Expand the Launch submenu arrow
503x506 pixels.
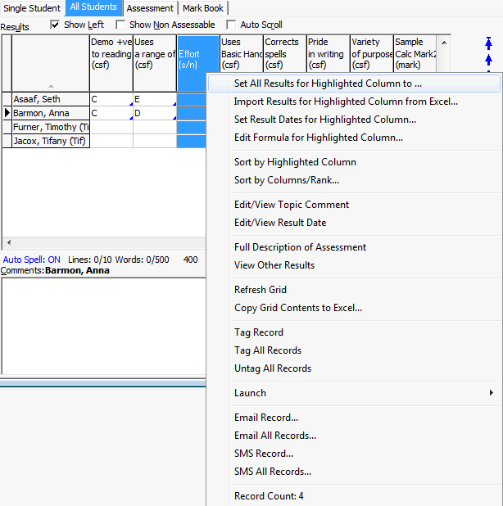(x=491, y=392)
